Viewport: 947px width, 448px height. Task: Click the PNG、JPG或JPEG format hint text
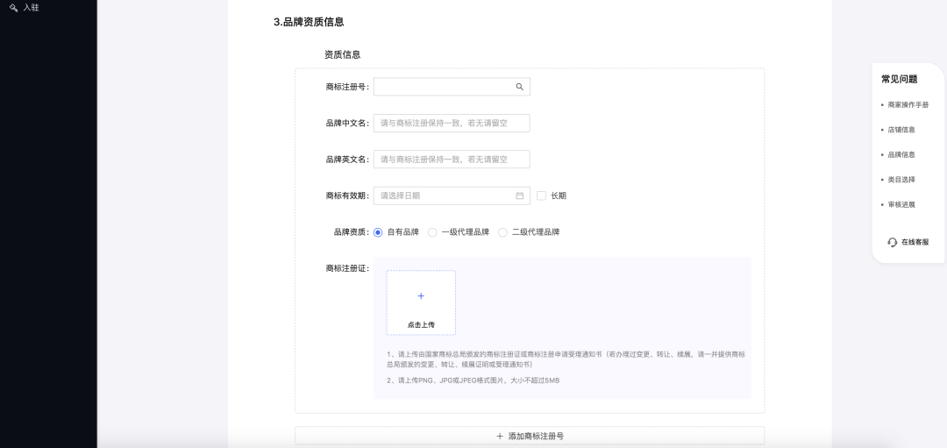473,380
